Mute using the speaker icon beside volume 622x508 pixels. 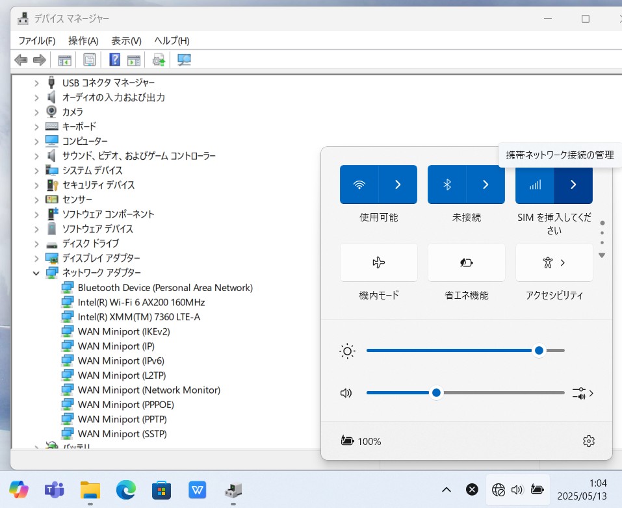click(x=346, y=393)
